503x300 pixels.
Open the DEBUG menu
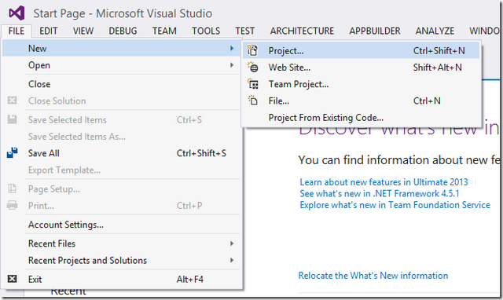tap(123, 31)
